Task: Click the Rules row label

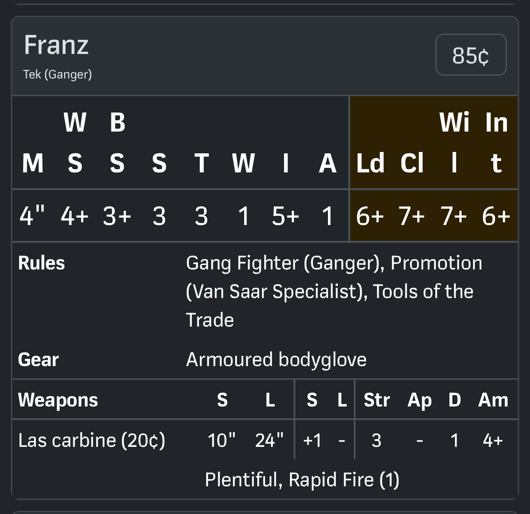Action: click(x=41, y=263)
